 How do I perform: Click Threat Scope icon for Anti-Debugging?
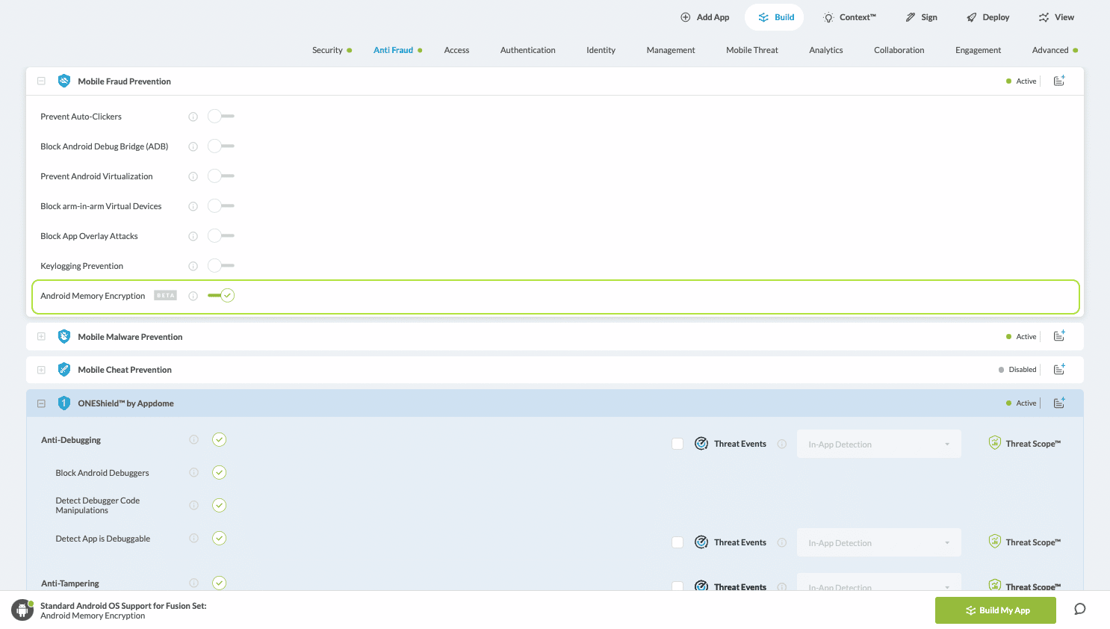pos(994,443)
